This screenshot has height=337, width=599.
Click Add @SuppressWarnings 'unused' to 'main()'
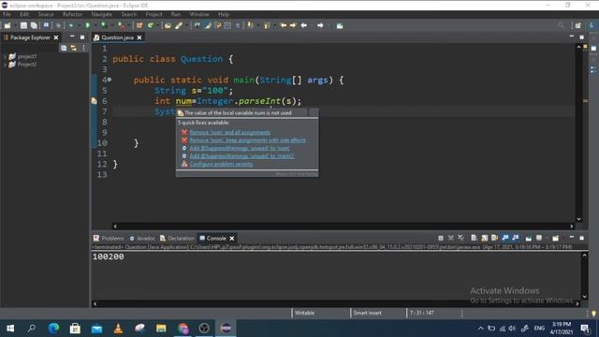click(x=241, y=156)
